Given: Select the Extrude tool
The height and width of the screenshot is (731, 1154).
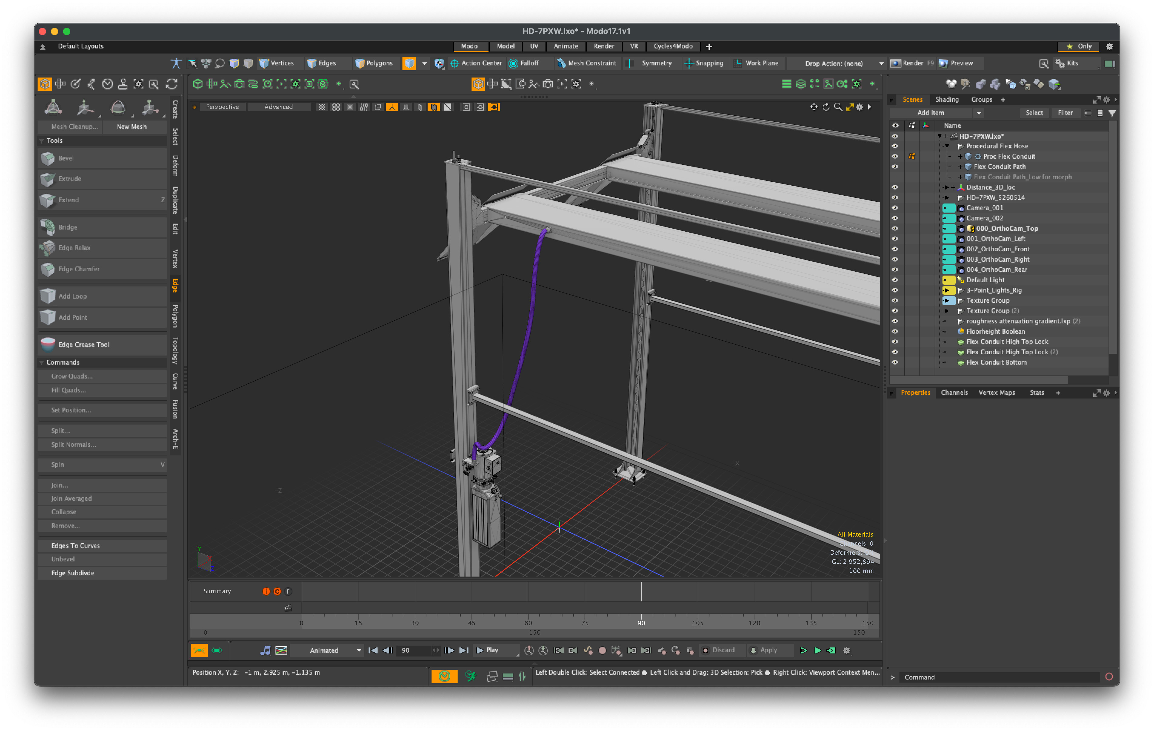Looking at the screenshot, I should (x=102, y=179).
